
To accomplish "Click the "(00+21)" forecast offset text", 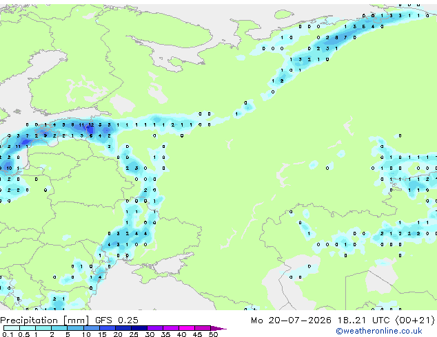I will click(415, 320).
